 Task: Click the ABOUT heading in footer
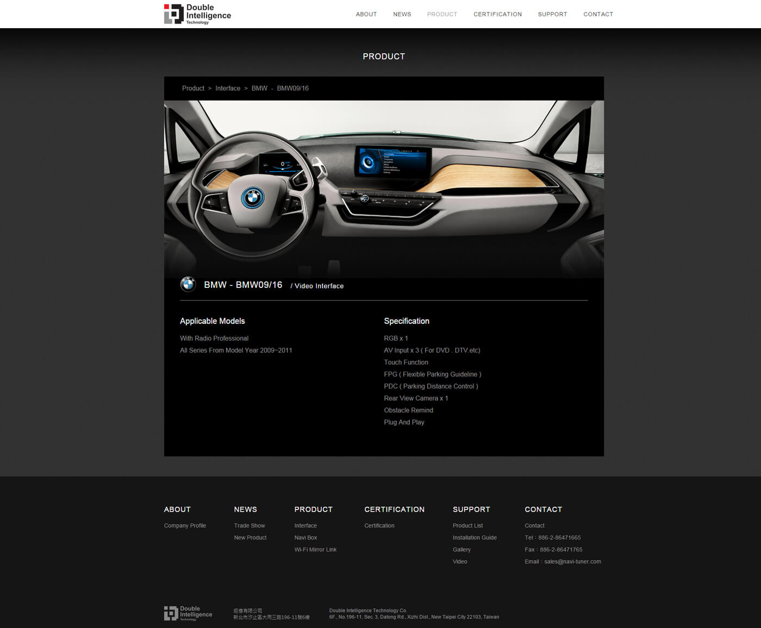(x=177, y=510)
